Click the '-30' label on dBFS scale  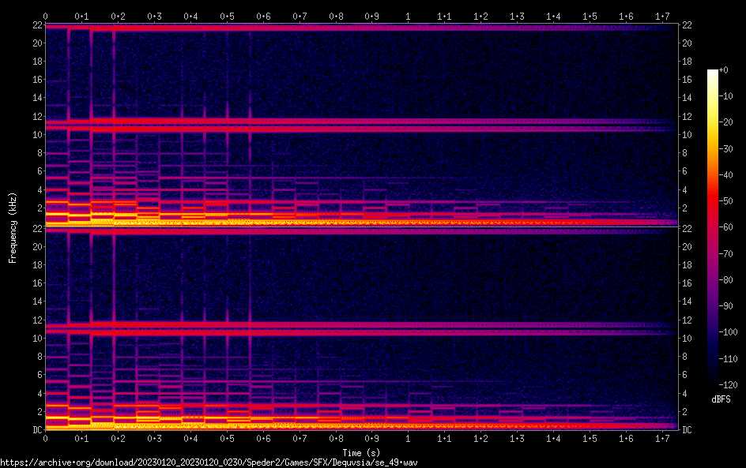[x=727, y=149]
